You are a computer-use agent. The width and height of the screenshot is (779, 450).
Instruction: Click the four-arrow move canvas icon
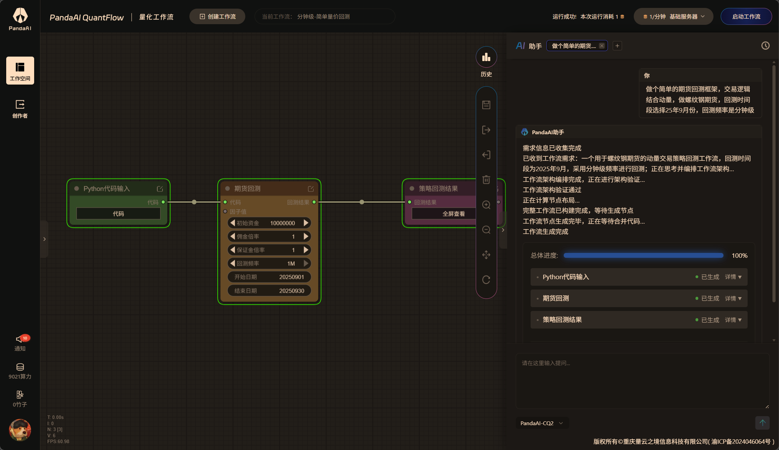[486, 255]
